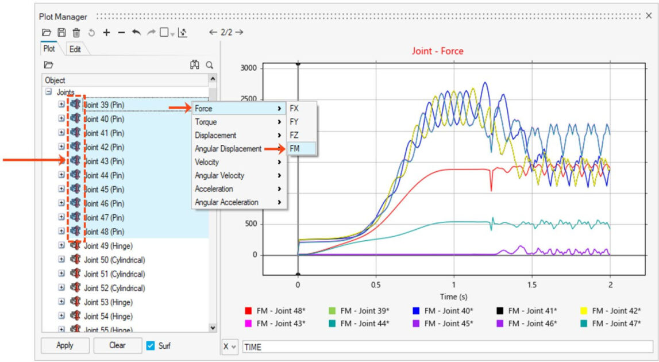Uncheck the Surf checkbox
Image resolution: width=659 pixels, height=362 pixels.
tap(151, 345)
